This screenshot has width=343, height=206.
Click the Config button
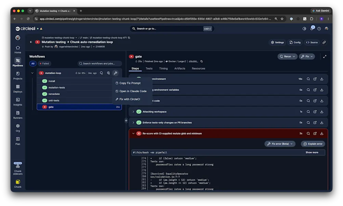295,42
